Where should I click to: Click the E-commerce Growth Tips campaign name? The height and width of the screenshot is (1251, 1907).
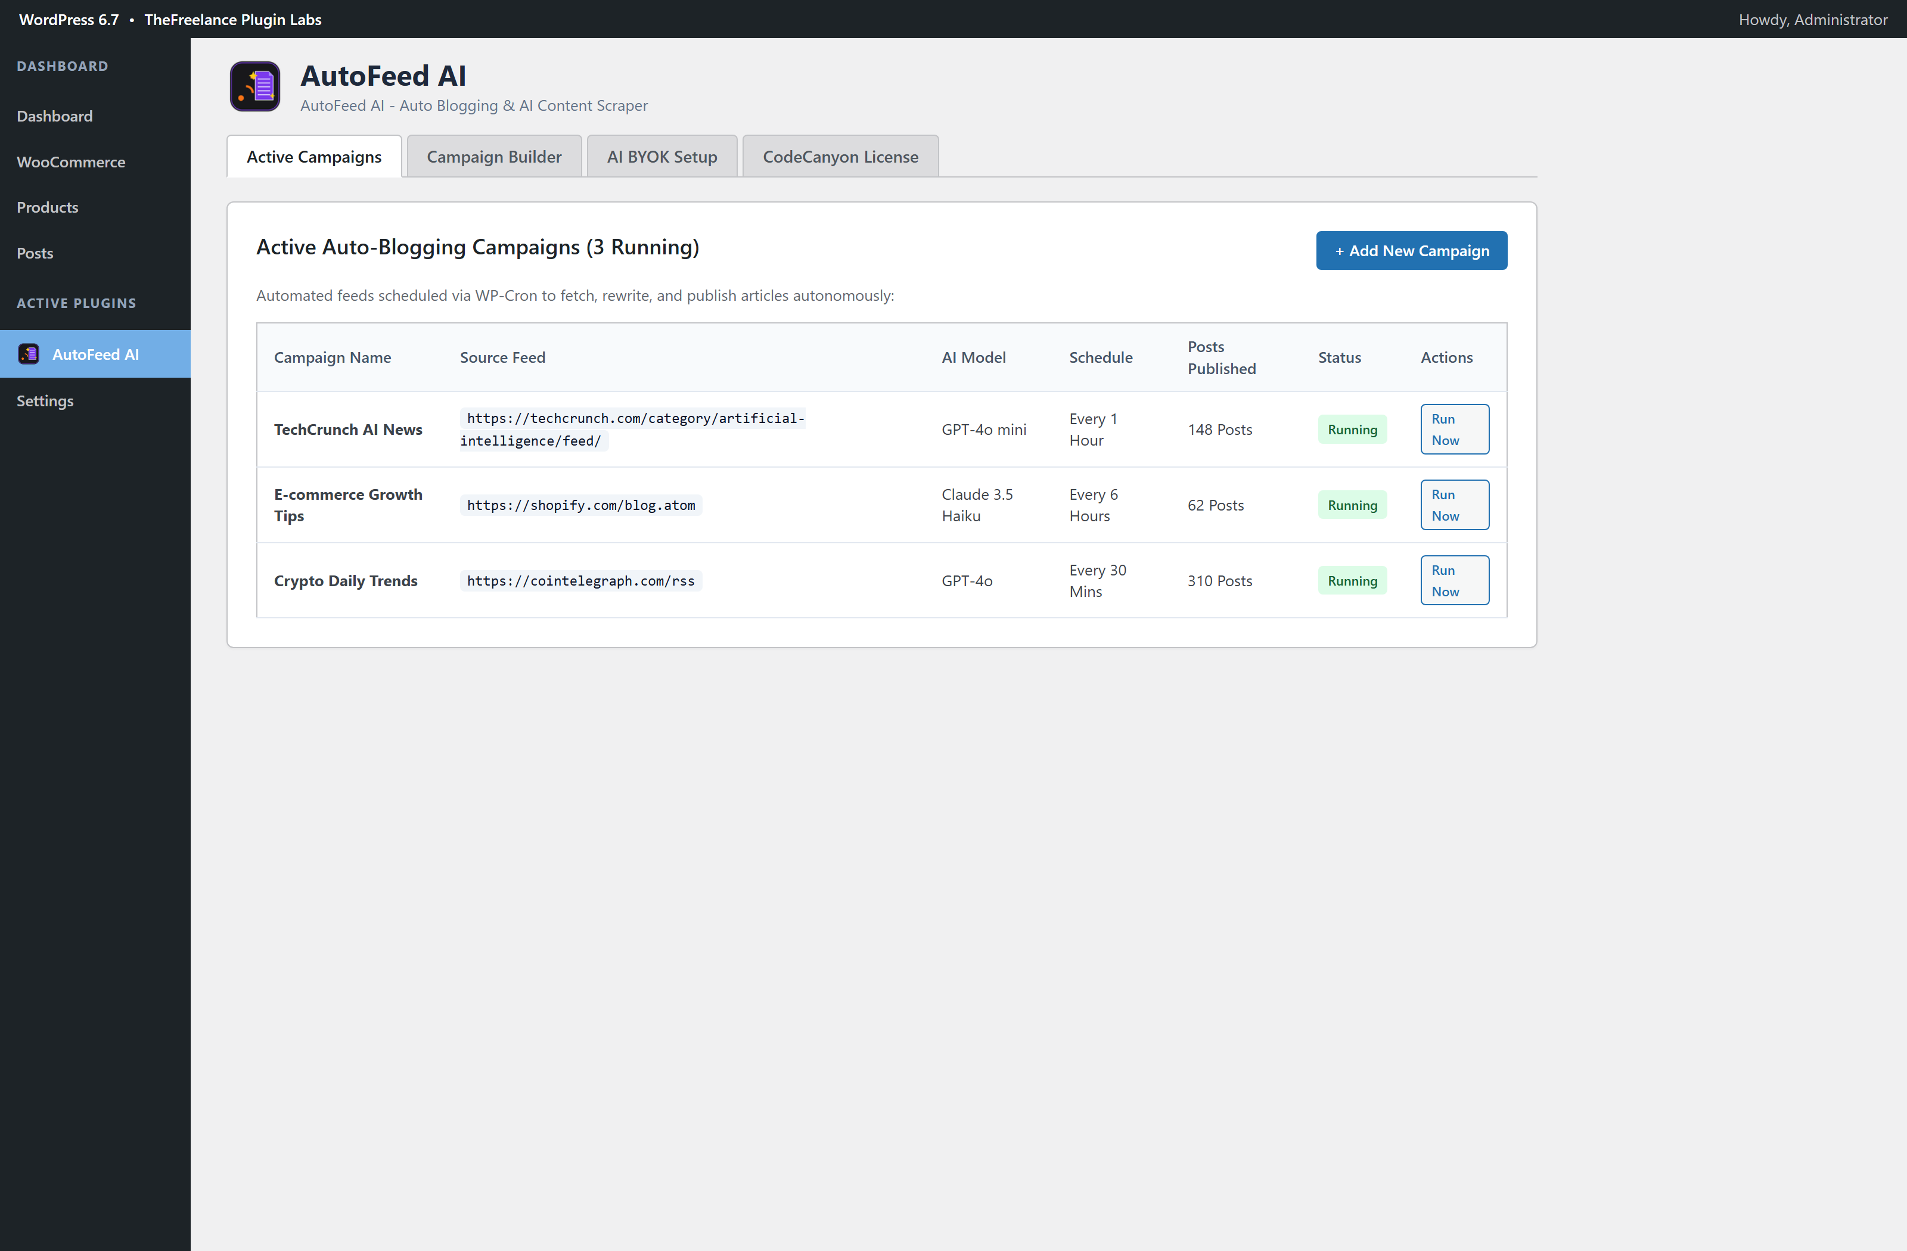[x=348, y=505]
